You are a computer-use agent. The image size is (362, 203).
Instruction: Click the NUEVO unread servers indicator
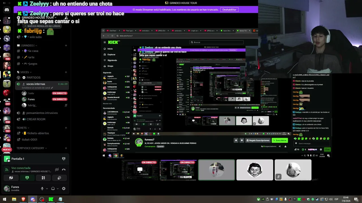[7, 150]
